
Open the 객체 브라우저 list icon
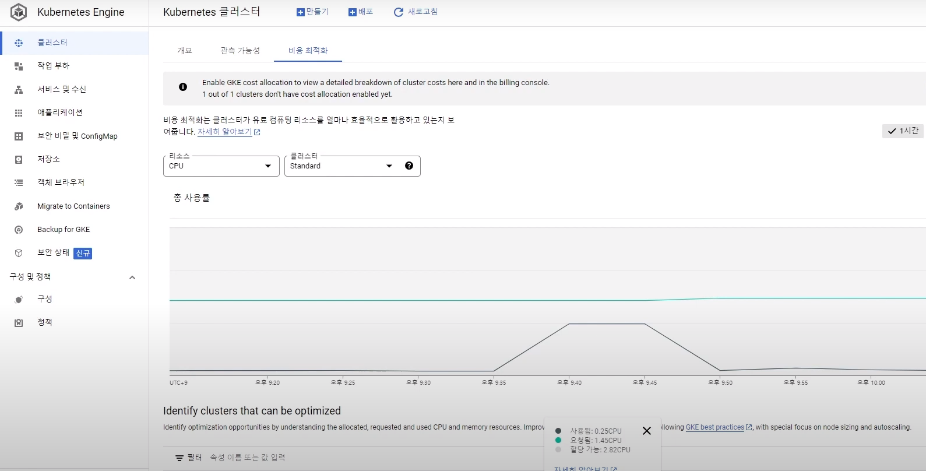tap(19, 183)
